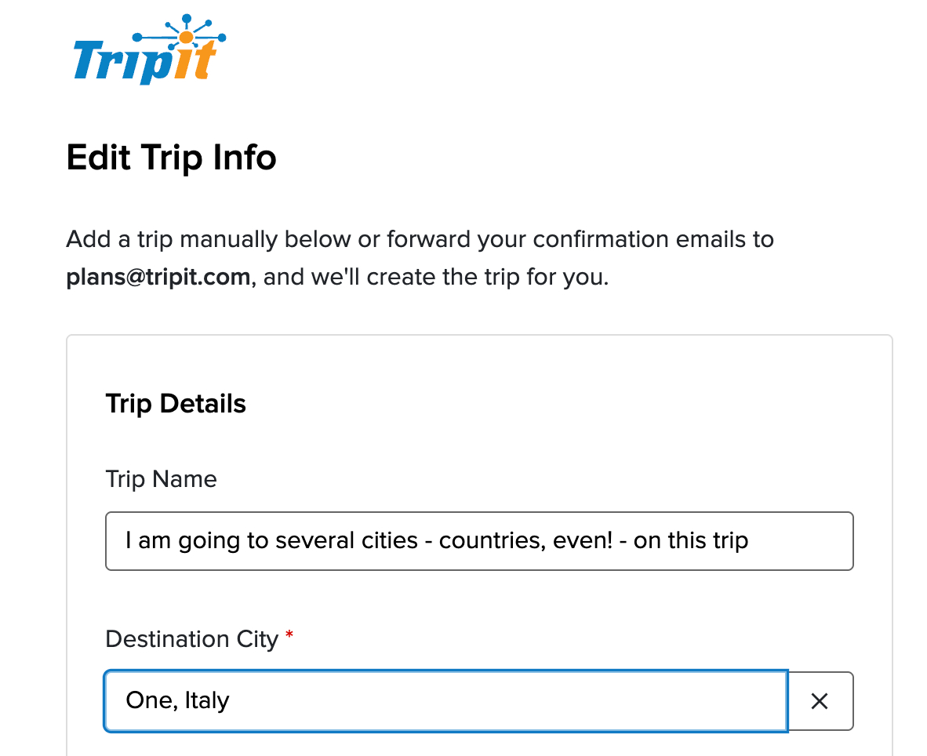Click the "Trip Details" section heading
Viewport: 927px width, 756px height.
point(176,404)
